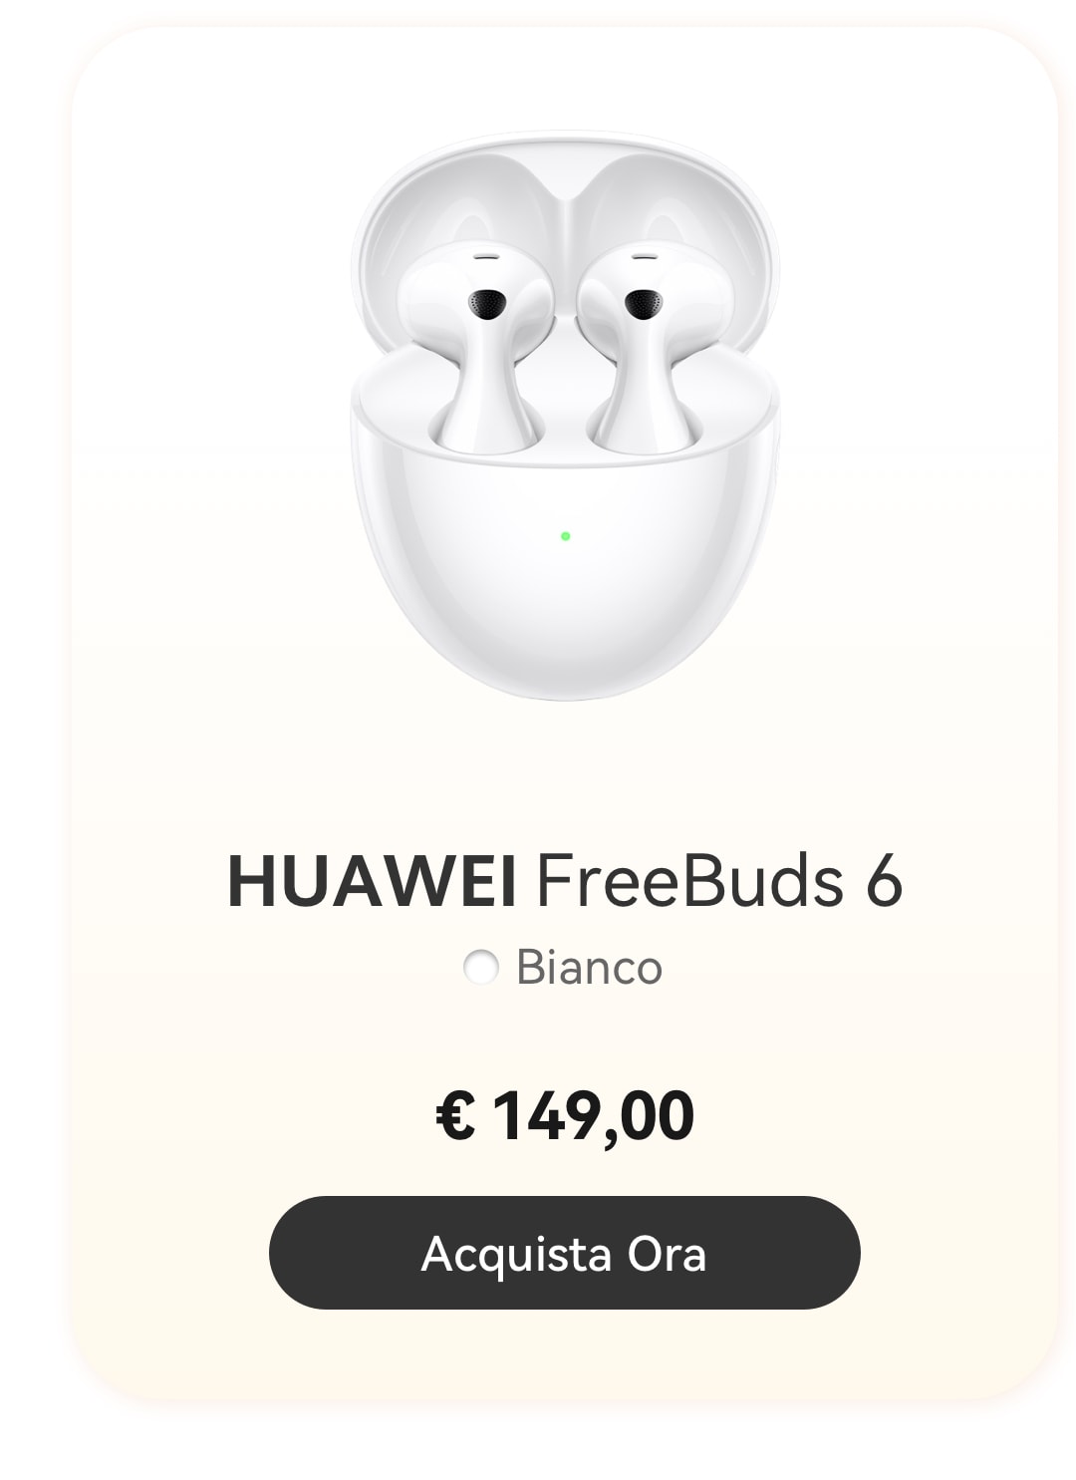This screenshot has height=1480, width=1076.
Task: Click the Bianco color label
Action: pyautogui.click(x=589, y=967)
